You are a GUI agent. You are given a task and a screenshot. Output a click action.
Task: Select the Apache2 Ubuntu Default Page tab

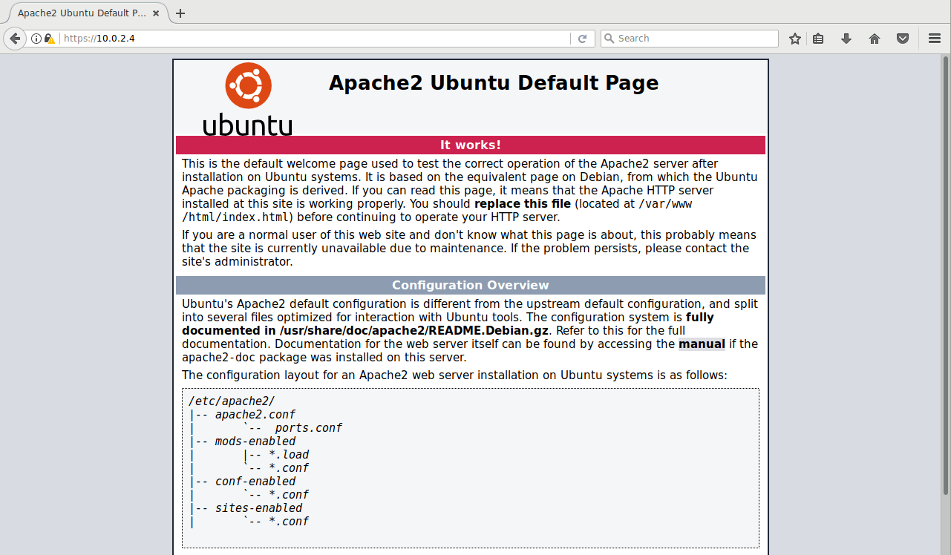click(82, 13)
